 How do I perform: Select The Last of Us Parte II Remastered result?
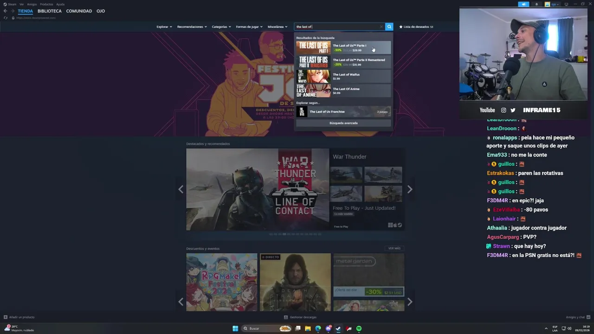click(343, 62)
